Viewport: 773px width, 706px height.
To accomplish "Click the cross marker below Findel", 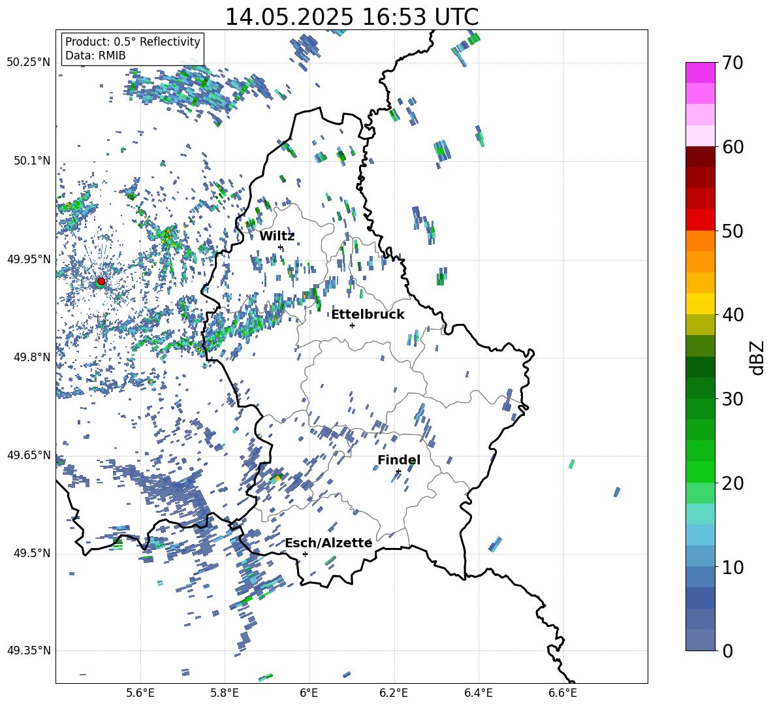I will 398,472.
